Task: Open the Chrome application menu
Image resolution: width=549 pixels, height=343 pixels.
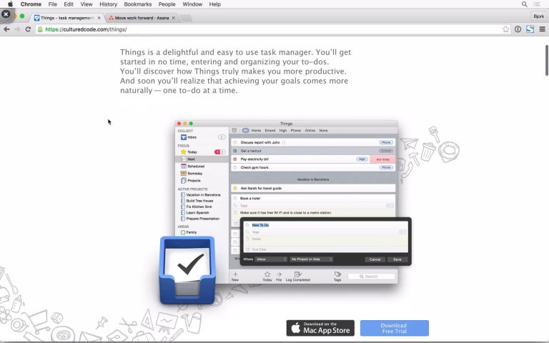Action: 31,4
